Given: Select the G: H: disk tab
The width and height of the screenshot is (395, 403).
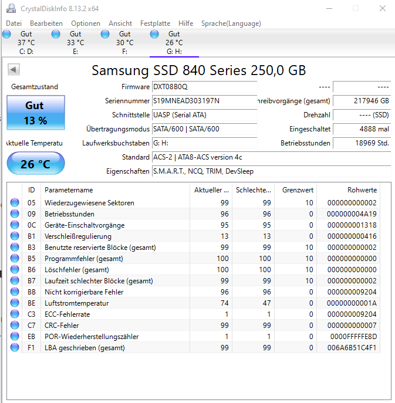Looking at the screenshot, I should (174, 43).
